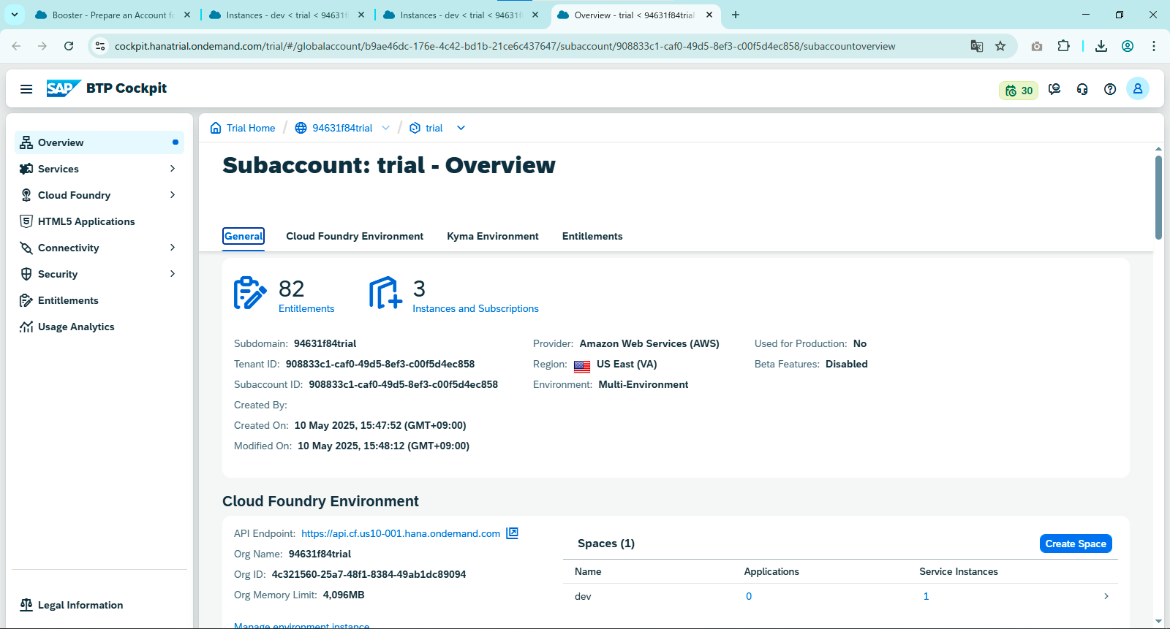The width and height of the screenshot is (1170, 629).
Task: Switch to Kyma Environment tab
Action: pyautogui.click(x=493, y=236)
